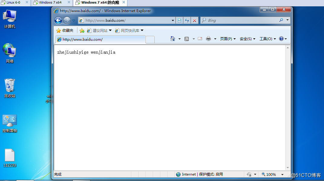Viewport: 324px width, 181px height.
Task: Click the Internet zone globe icon in status bar
Action: coord(178,174)
